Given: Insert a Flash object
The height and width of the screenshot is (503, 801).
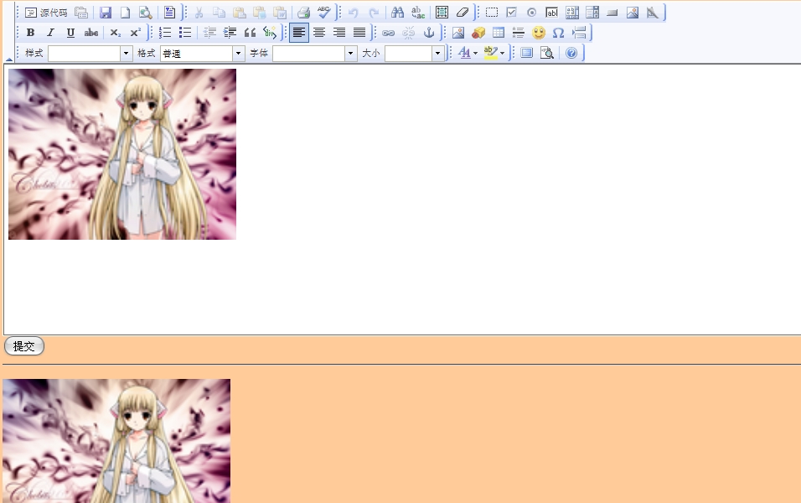Looking at the screenshot, I should tap(478, 33).
